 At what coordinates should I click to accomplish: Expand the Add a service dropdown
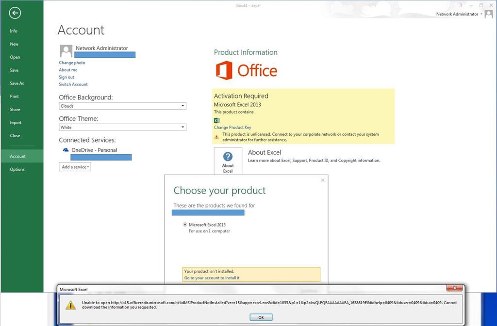coord(75,167)
